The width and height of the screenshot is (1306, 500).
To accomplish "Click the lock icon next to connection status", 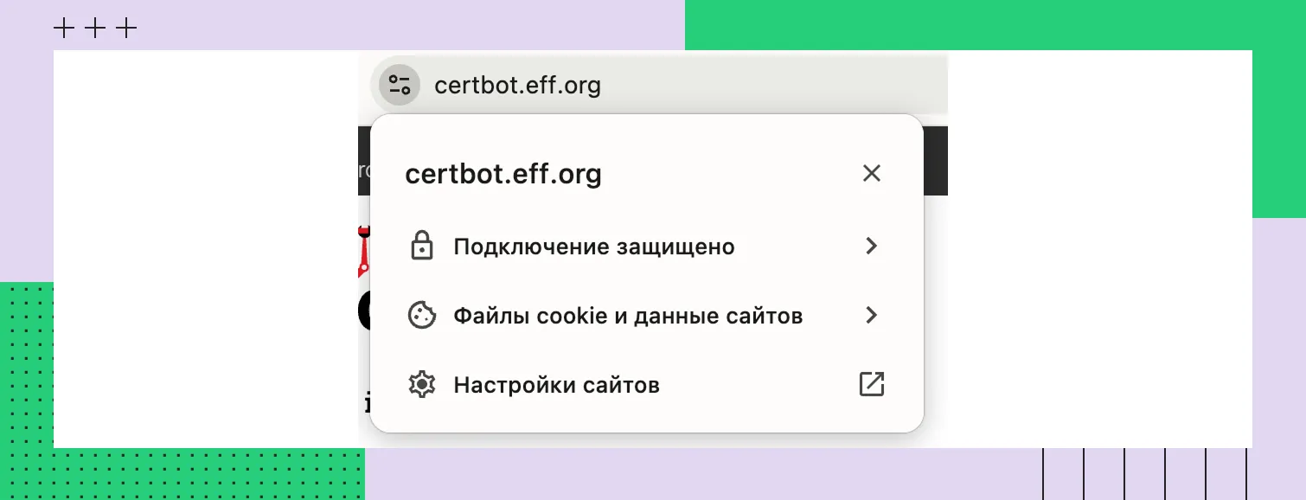I will (422, 246).
